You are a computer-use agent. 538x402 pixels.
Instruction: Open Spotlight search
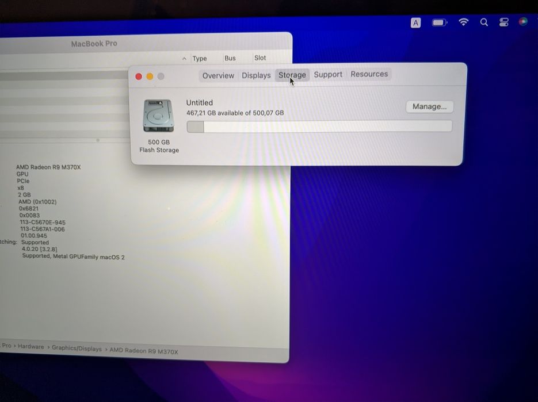point(484,22)
